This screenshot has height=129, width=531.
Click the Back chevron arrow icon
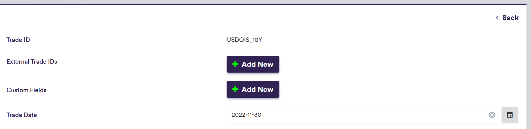(x=497, y=18)
